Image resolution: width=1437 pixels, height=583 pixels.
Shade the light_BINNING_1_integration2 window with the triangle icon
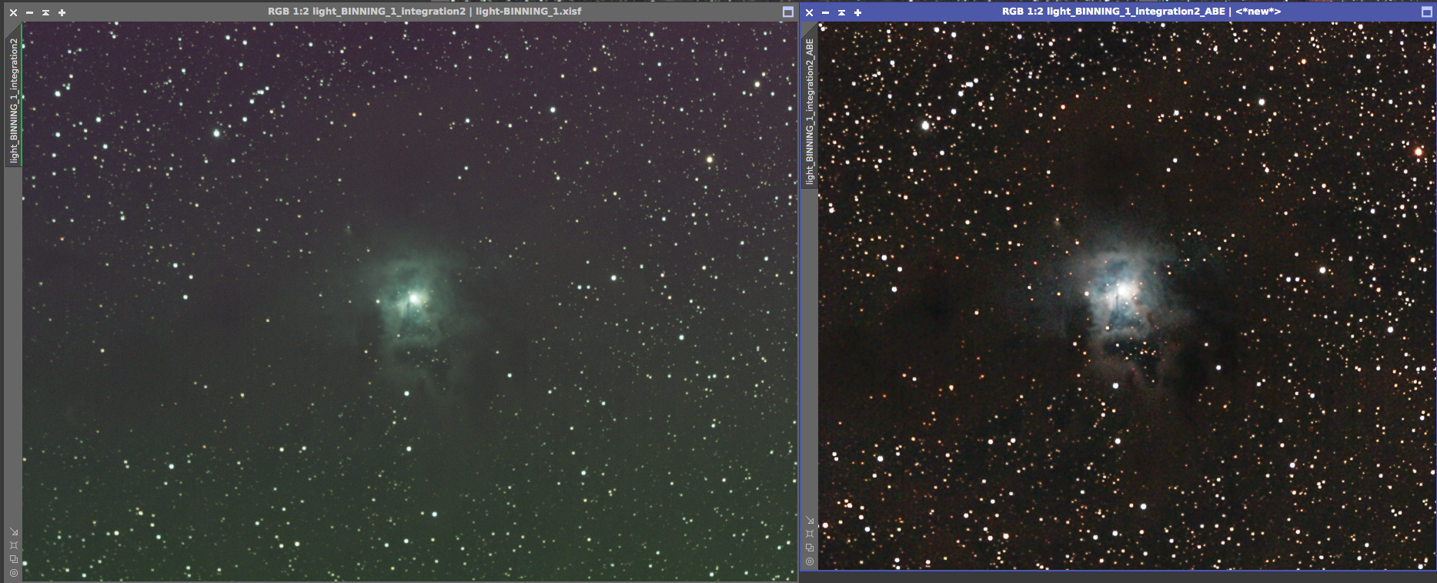(x=45, y=12)
